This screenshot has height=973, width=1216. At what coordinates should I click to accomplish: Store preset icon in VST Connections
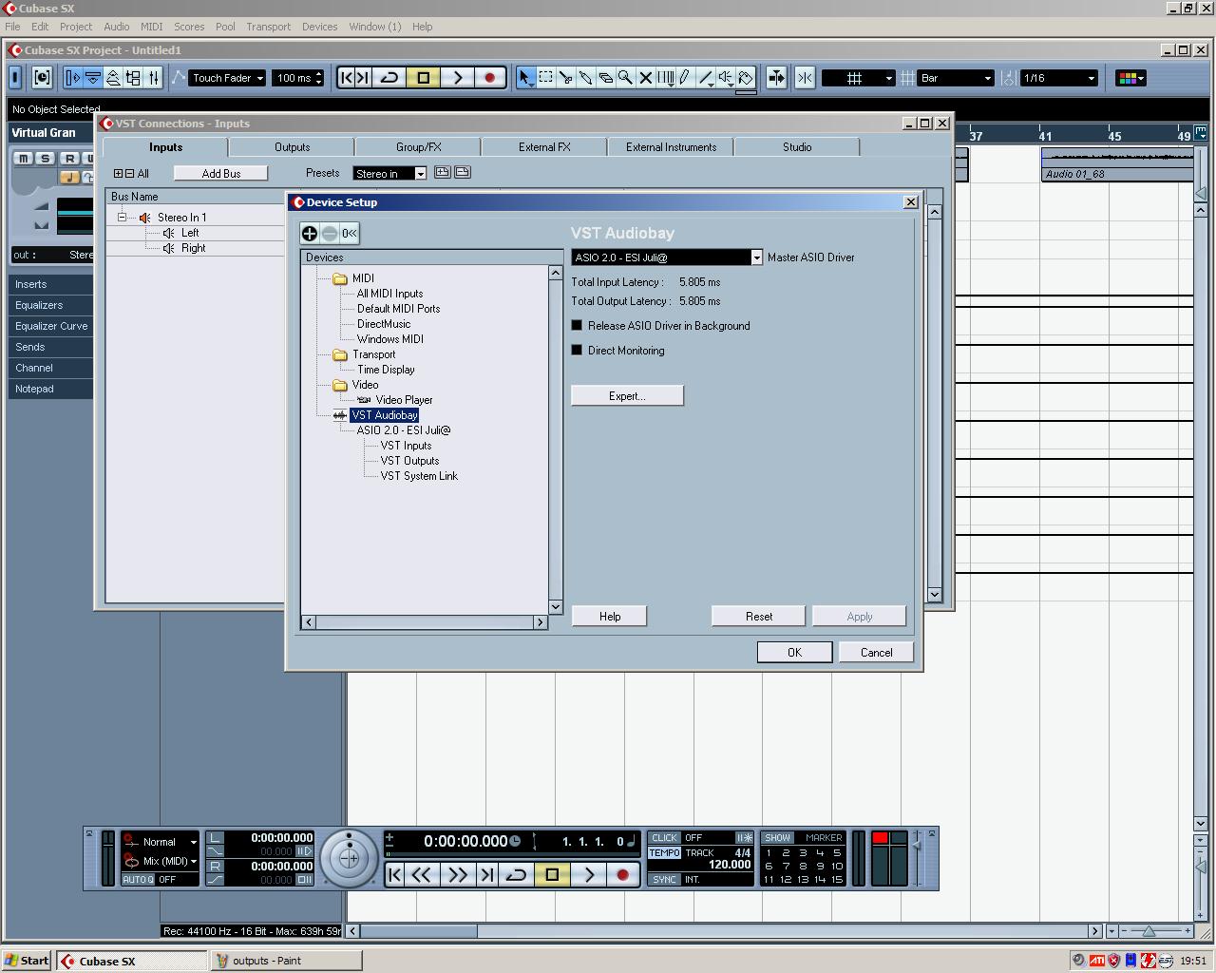[443, 172]
